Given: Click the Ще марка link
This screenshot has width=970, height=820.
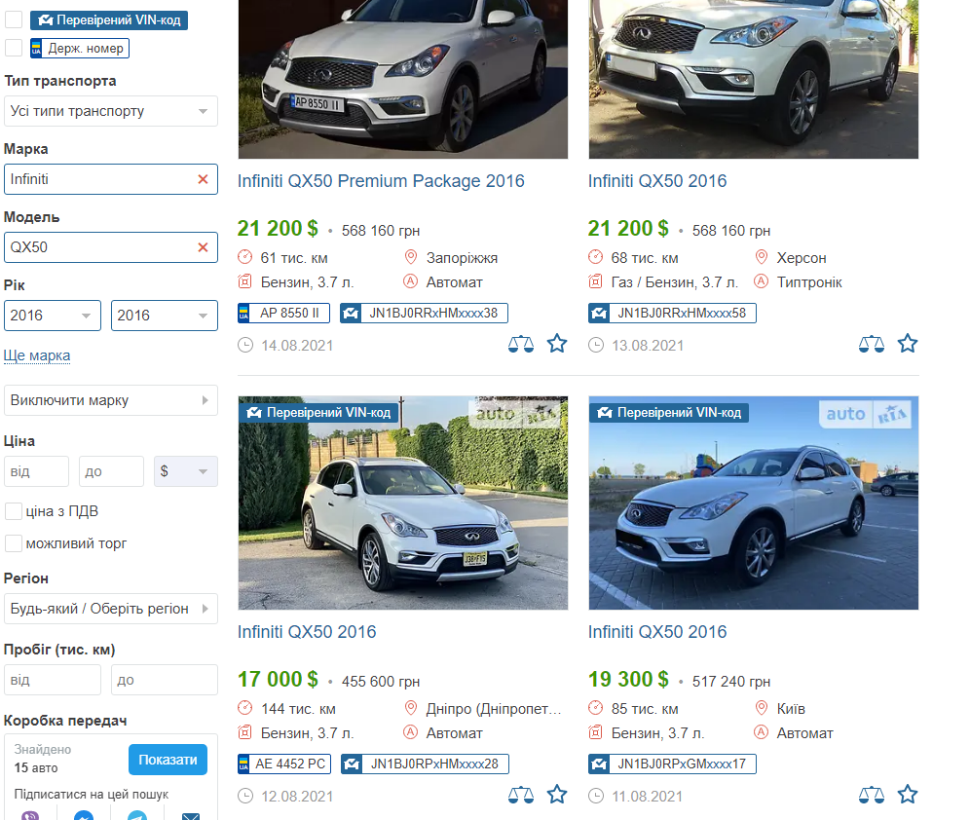Looking at the screenshot, I should [37, 355].
